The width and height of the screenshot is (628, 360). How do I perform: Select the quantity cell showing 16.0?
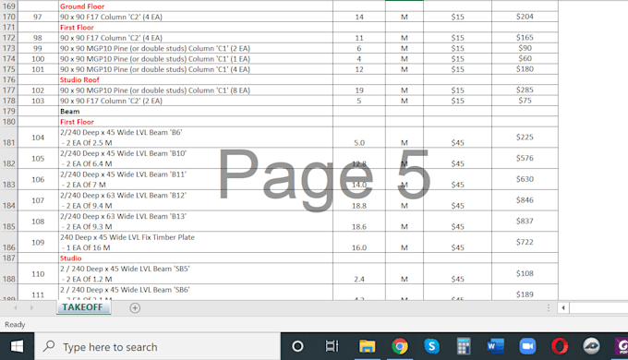359,242
